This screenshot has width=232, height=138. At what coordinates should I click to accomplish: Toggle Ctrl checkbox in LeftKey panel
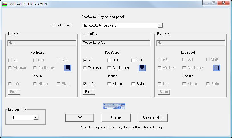pos(35,60)
